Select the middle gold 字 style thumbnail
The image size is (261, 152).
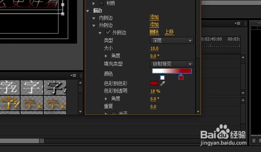32,103
